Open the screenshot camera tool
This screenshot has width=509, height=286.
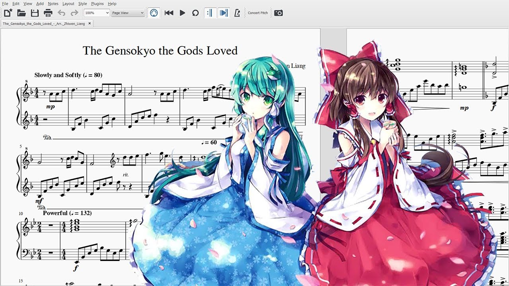(x=278, y=13)
